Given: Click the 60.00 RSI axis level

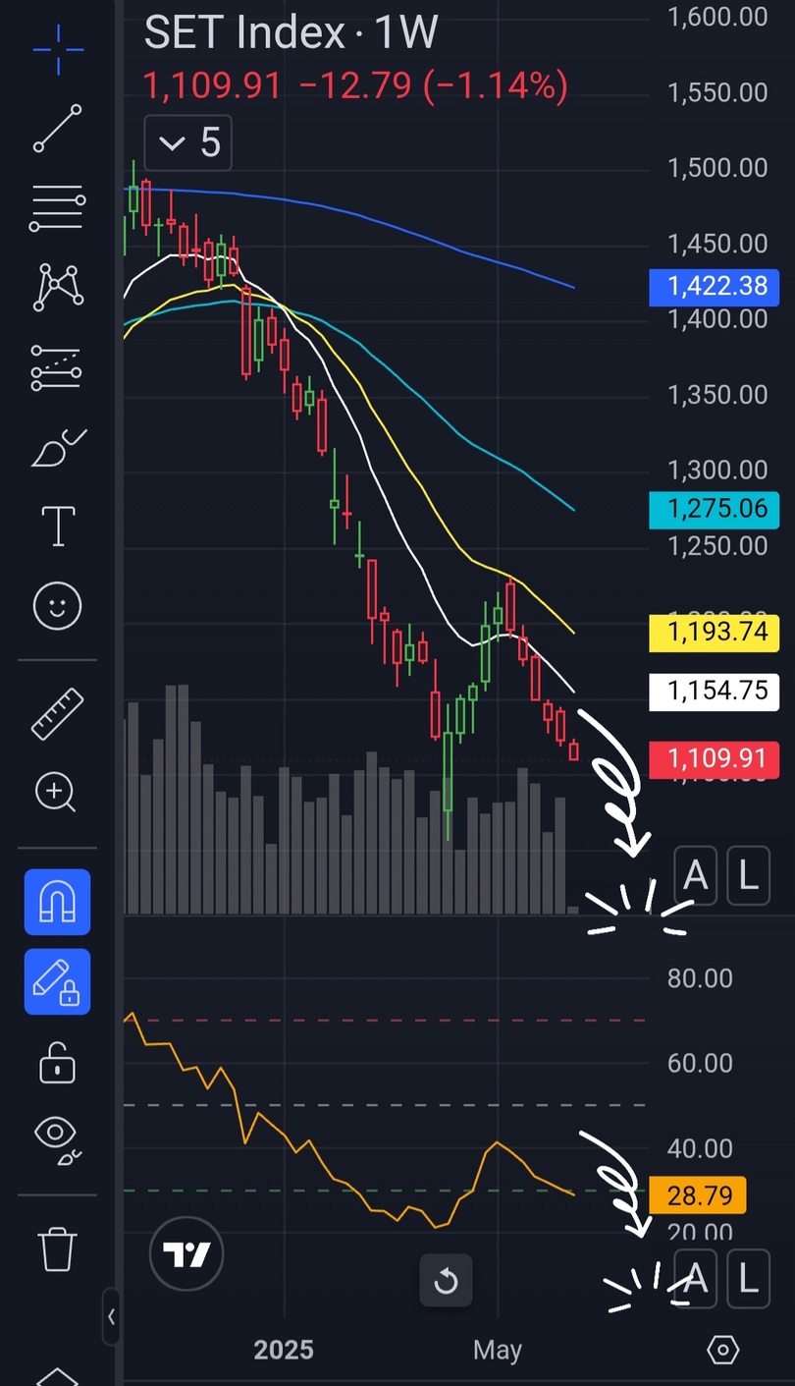Looking at the screenshot, I should tap(699, 1063).
